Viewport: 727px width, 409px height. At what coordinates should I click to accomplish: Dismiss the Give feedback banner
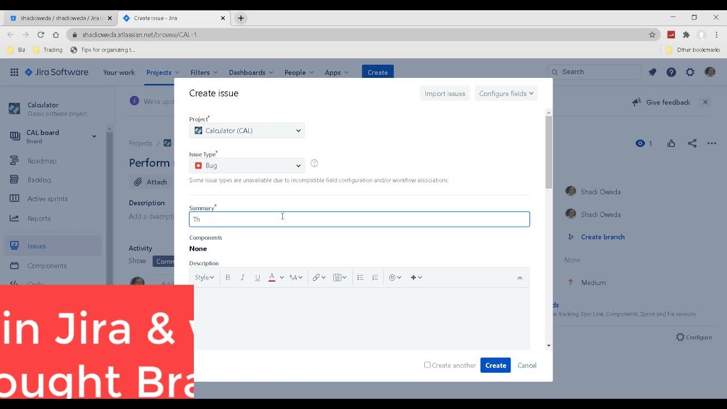point(705,102)
